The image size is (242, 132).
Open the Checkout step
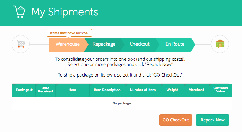(x=139, y=45)
